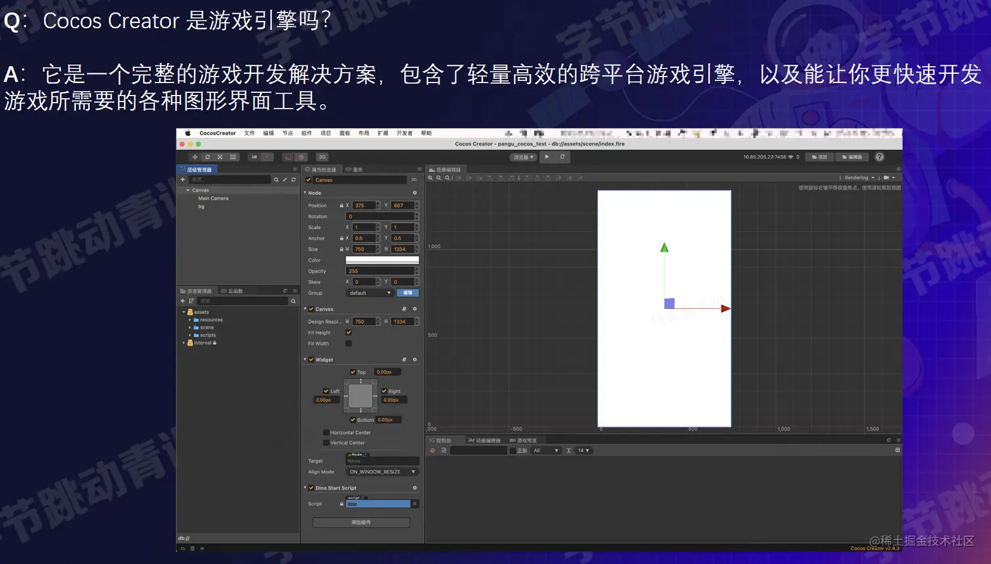991x564 pixels.
Task: Open the console All filter dropdown
Action: click(545, 450)
